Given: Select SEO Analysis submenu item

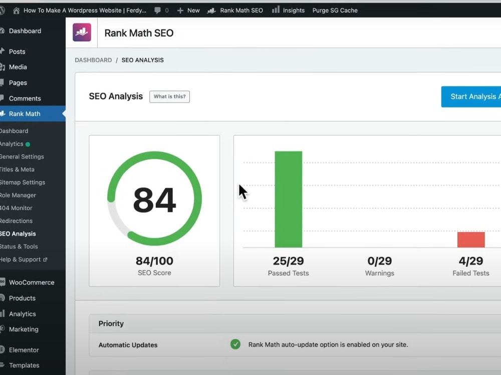Looking at the screenshot, I should (18, 233).
